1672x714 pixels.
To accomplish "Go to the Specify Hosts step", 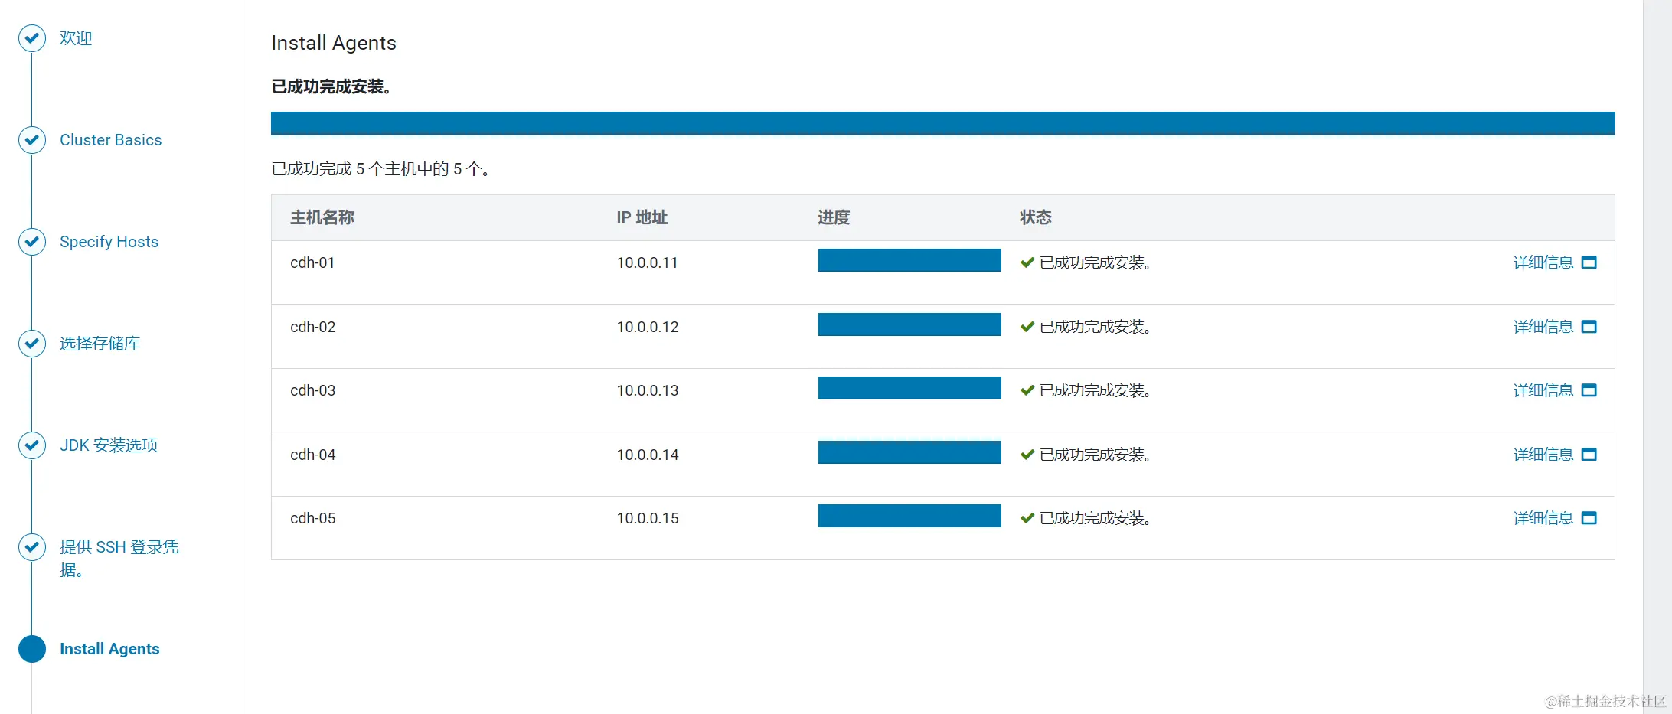I will coord(109,242).
